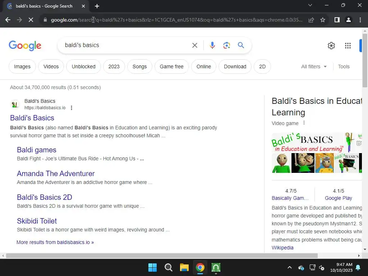
Task: Open Basically Games rating link
Action: coord(290,198)
